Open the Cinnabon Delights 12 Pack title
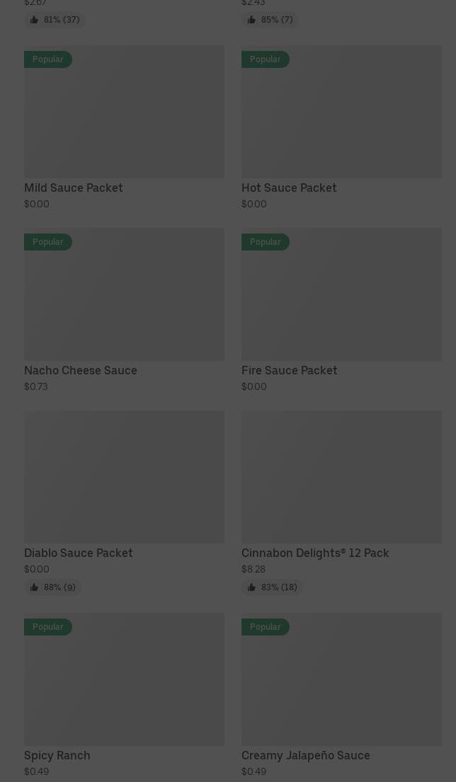Viewport: 456px width, 782px height. click(x=315, y=553)
